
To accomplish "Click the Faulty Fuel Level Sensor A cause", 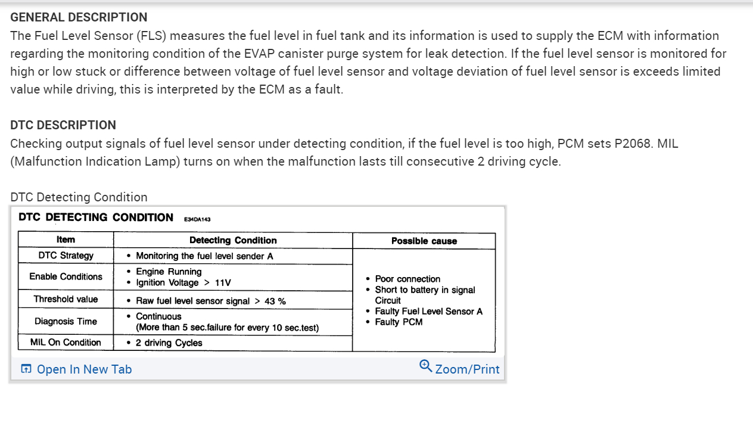I will [428, 312].
